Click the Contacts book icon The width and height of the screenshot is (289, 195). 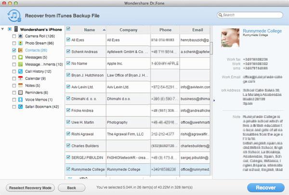point(20,50)
